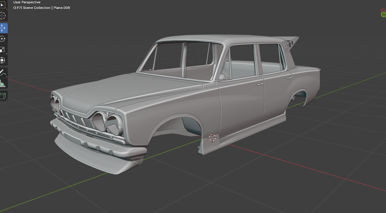Pick the Scale tool
This screenshot has height=213, width=386.
pyautogui.click(x=3, y=49)
